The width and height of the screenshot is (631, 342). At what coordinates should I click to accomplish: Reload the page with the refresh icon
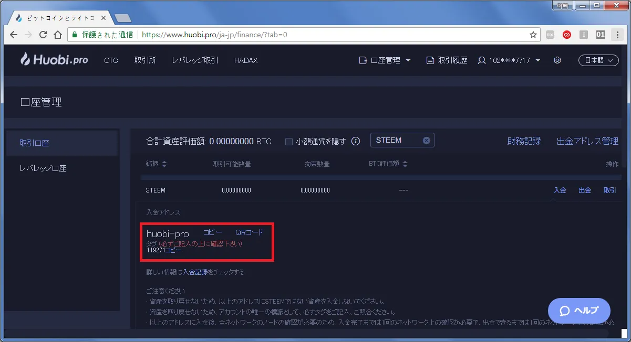(43, 35)
